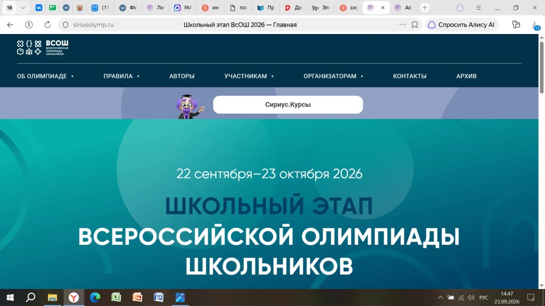545x306 pixels.
Task: Click the Сириус.Курсы button
Action: pos(288,105)
